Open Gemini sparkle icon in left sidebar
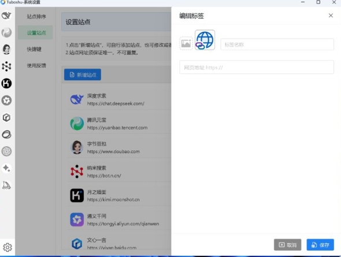This screenshot has width=341, height=257. pyautogui.click(x=6, y=168)
